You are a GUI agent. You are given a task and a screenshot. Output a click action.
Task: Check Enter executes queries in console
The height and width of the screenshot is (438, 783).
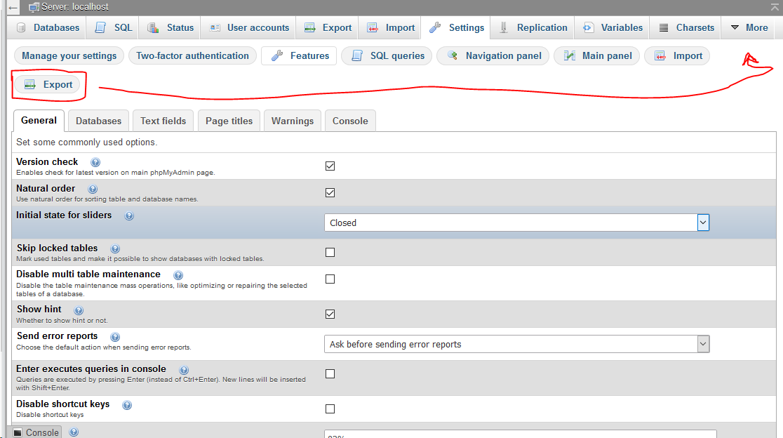click(330, 373)
